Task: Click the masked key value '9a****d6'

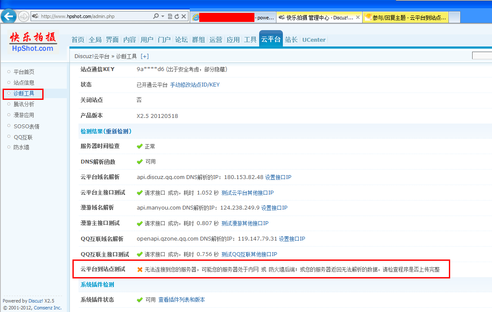Action: [x=150, y=69]
